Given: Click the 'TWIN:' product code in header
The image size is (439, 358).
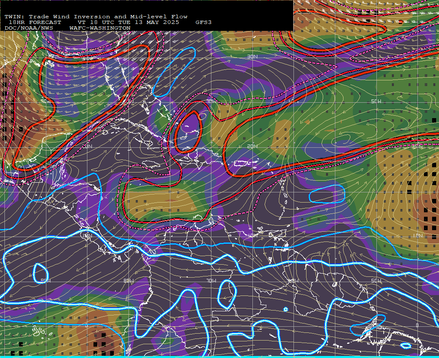Looking at the screenshot, I should 14,17.
